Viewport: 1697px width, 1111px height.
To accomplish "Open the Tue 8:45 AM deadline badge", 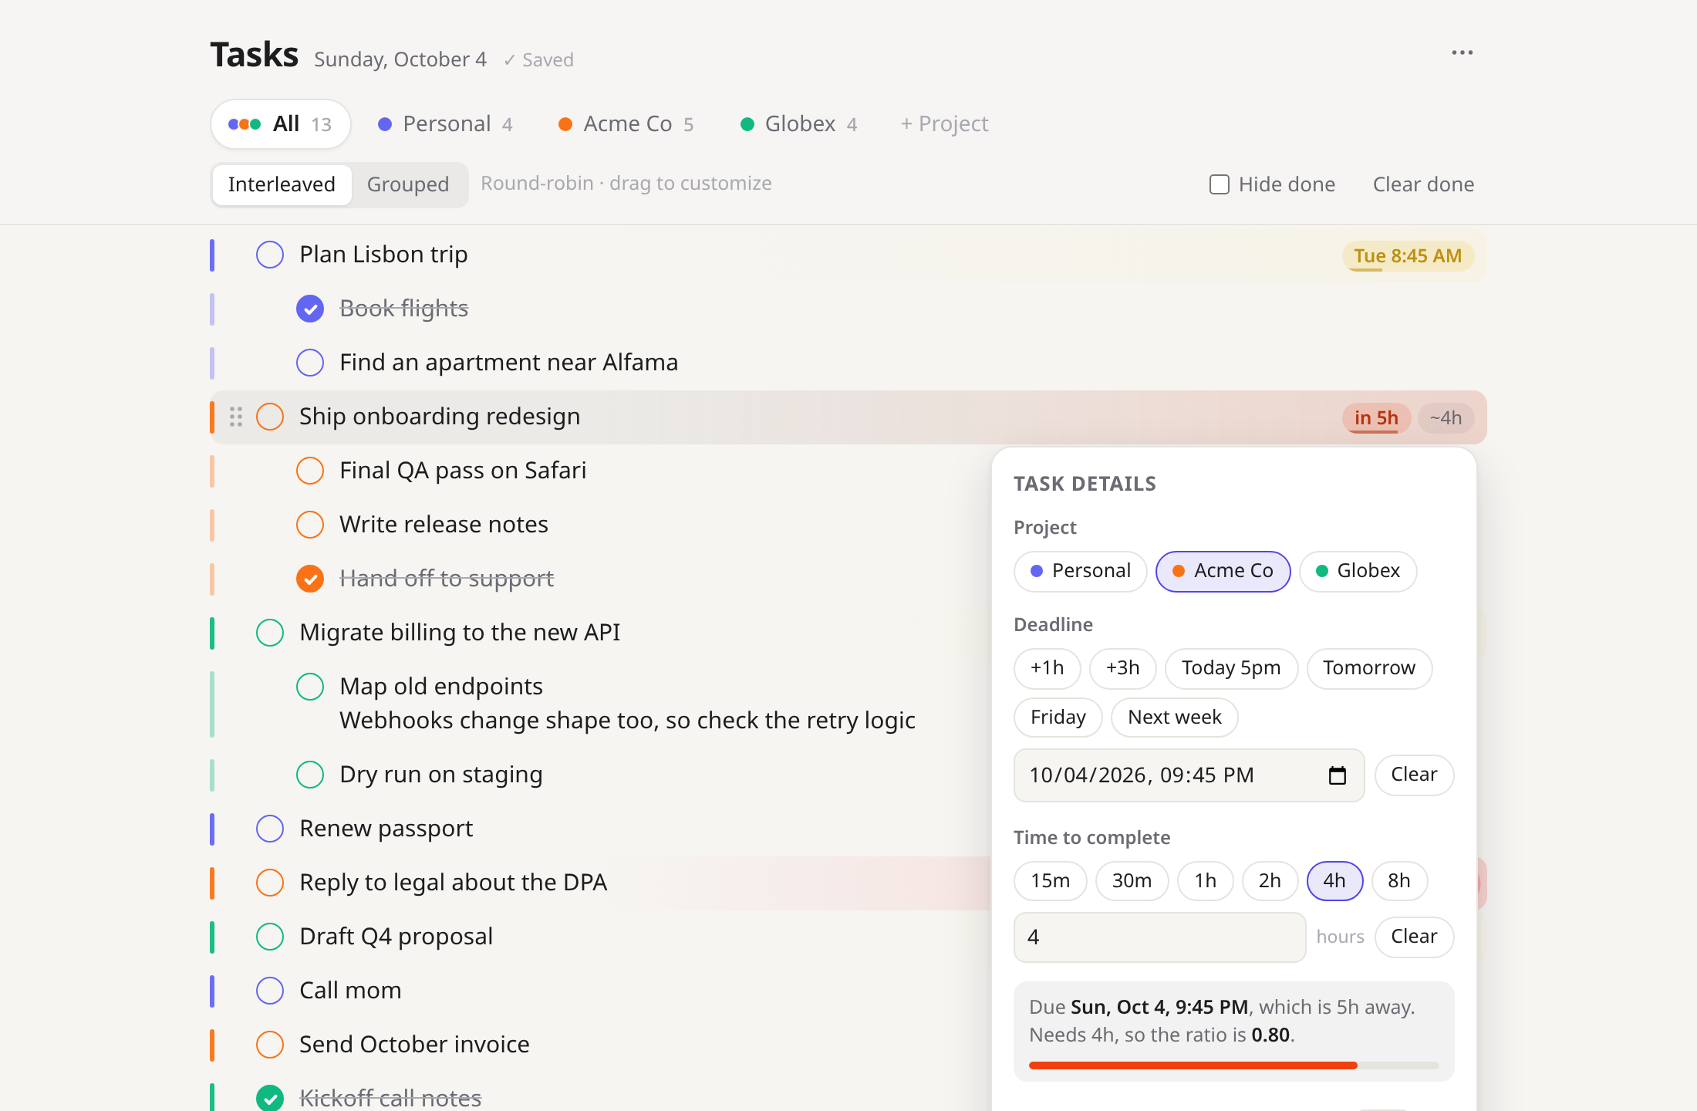I will [1408, 256].
